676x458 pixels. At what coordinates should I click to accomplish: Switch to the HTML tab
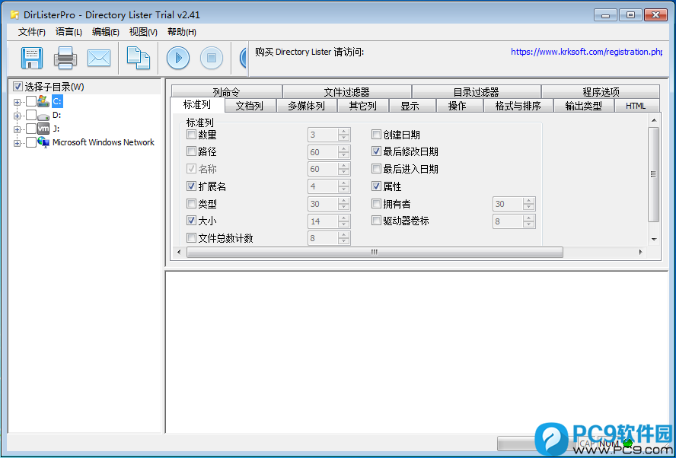(x=636, y=106)
